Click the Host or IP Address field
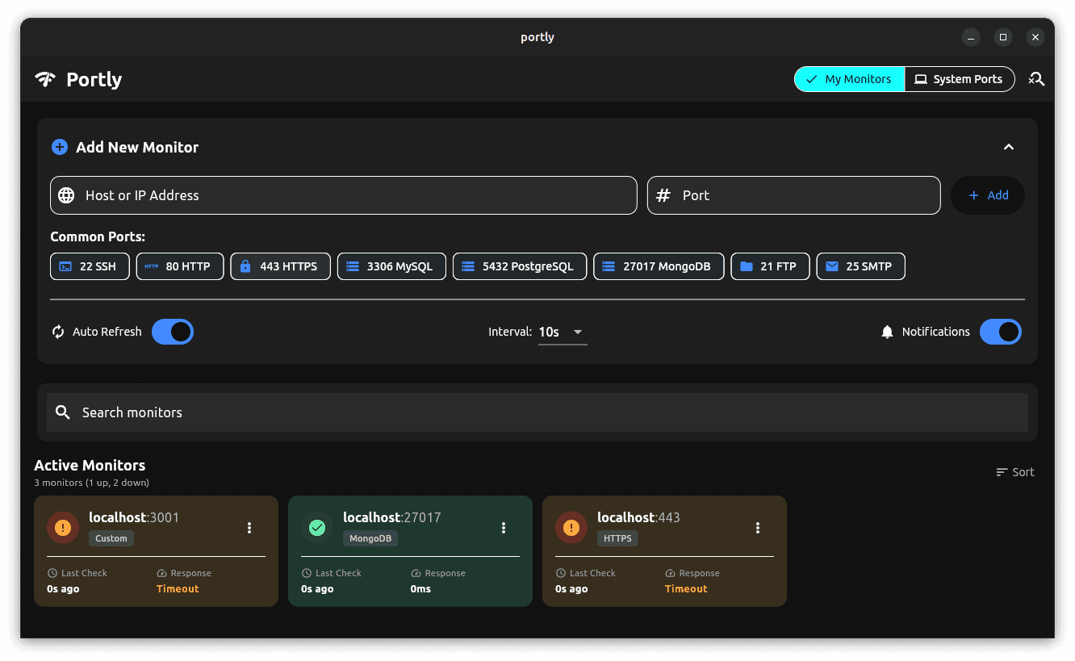This screenshot has height=661, width=1075. pos(344,195)
